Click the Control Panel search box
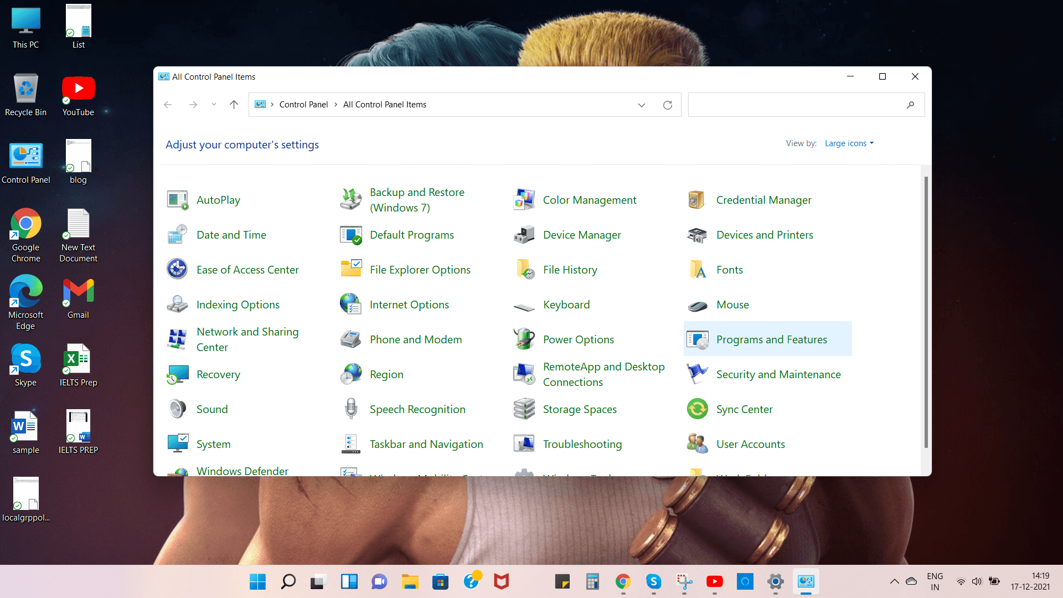1063x598 pixels. pyautogui.click(x=797, y=105)
